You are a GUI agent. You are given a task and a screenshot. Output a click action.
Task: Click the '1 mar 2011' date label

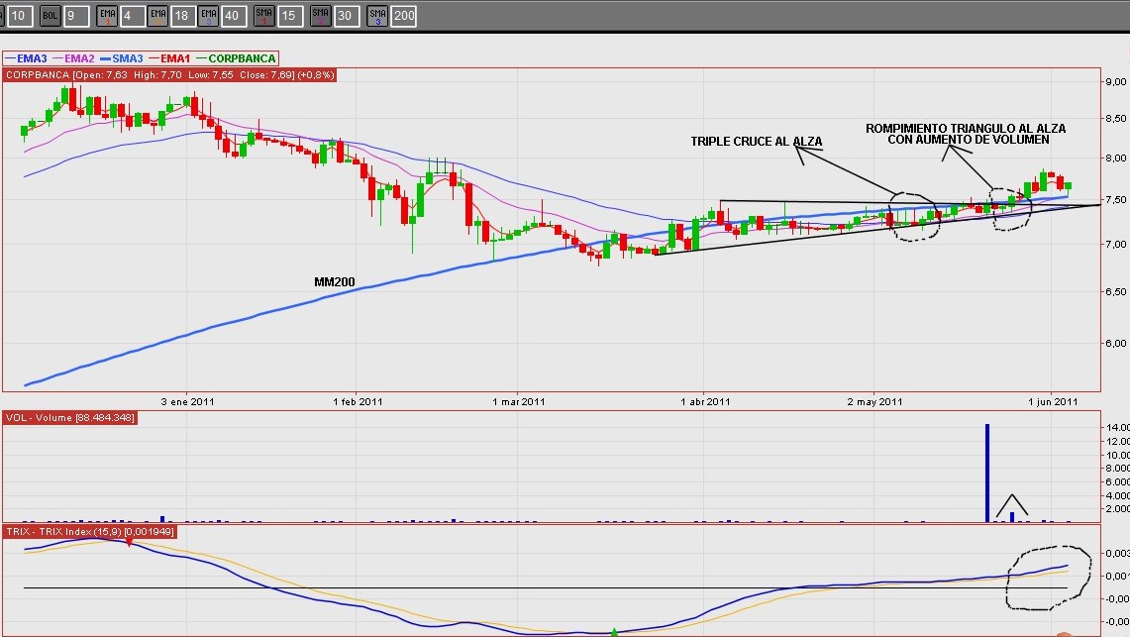click(519, 402)
